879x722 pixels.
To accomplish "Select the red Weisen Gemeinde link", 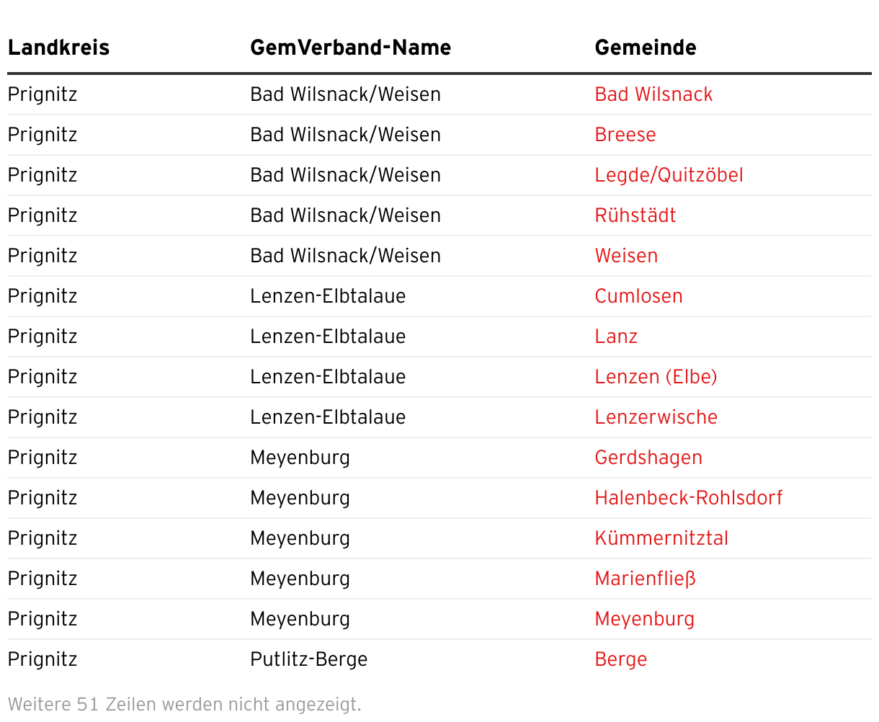I will tap(626, 256).
